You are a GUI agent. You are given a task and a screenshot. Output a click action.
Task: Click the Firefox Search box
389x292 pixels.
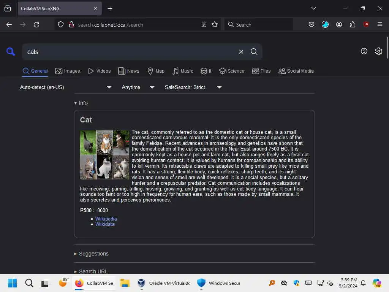pyautogui.click(x=258, y=25)
